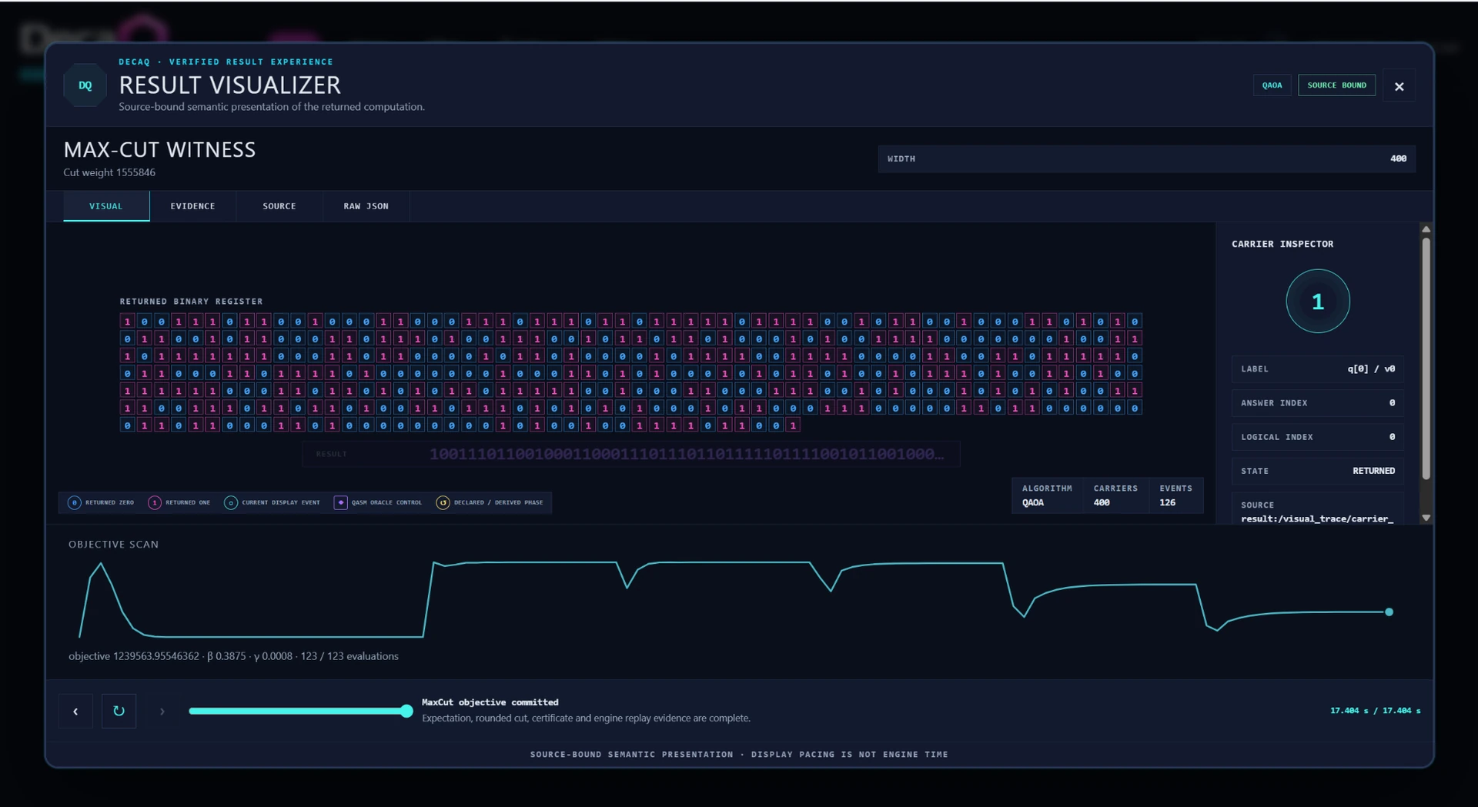
Task: Click the Returned One legend icon
Action: 155,502
